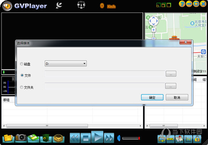
Task: Open the D: drive dropdown
Action: pos(66,64)
